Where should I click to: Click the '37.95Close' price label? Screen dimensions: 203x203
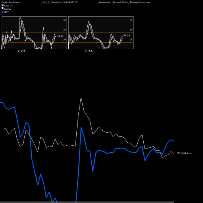[184, 153]
